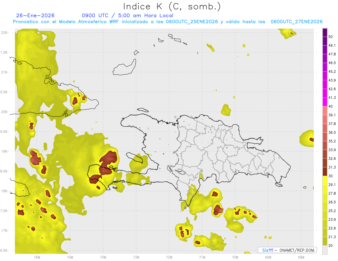
Task: Click the "75W" longitude axis label
Action: pos(70,257)
